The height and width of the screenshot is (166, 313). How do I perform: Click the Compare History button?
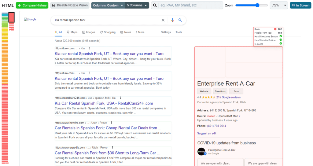click(32, 6)
